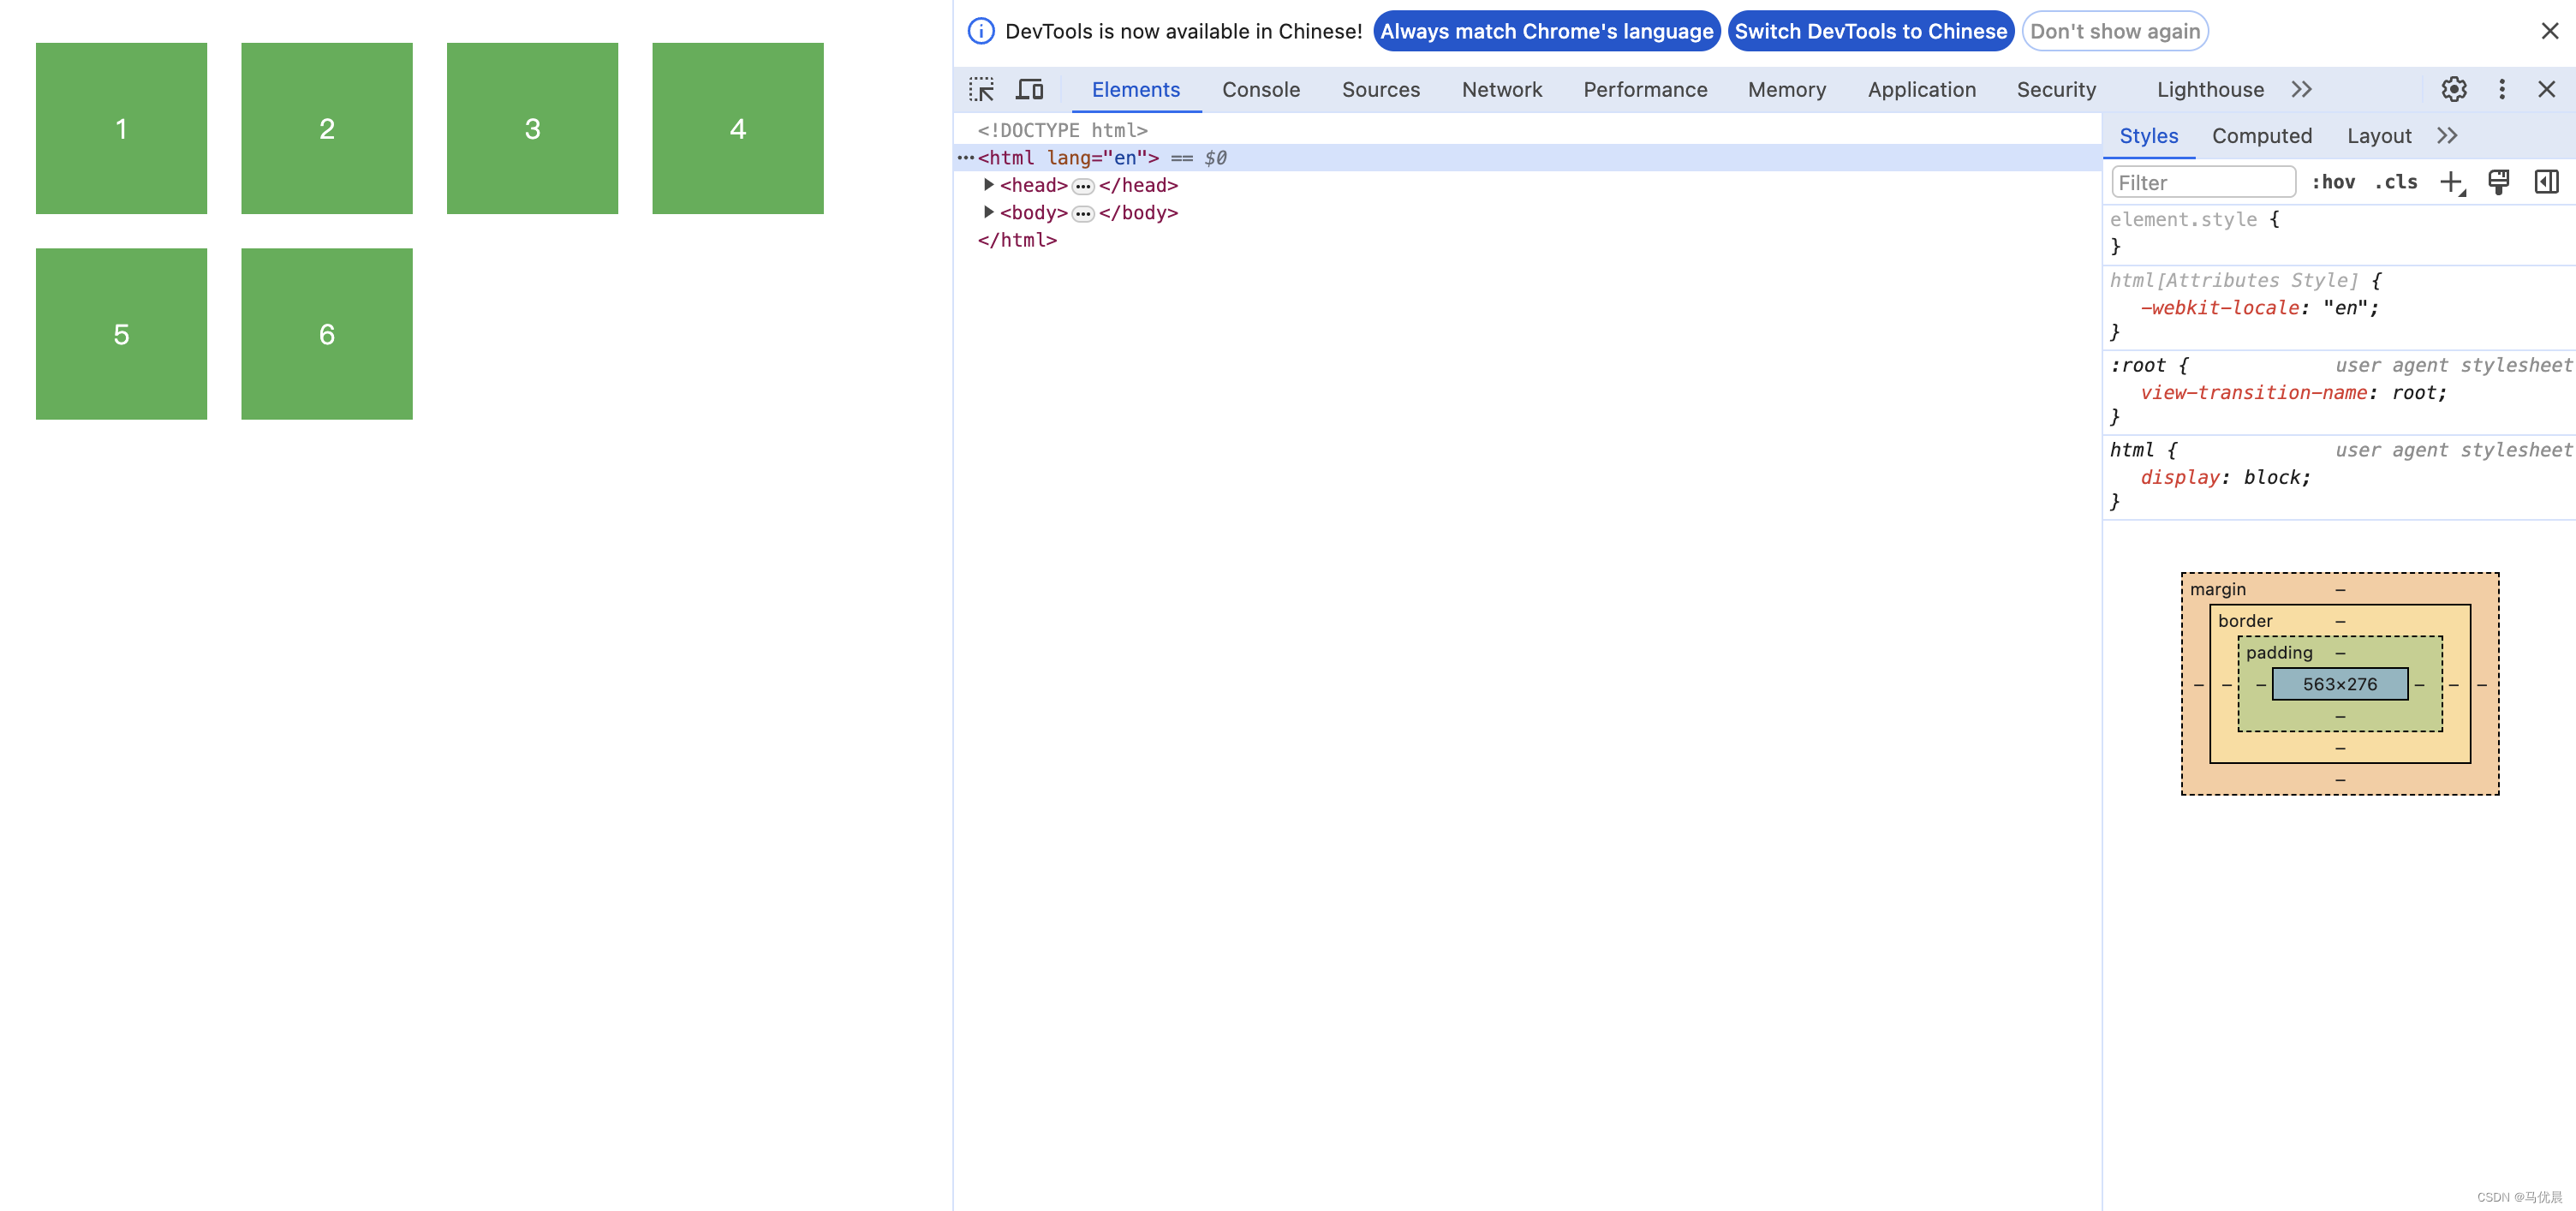Screen dimensions: 2576x1211
Task: Expand the body element tree node
Action: 984,212
